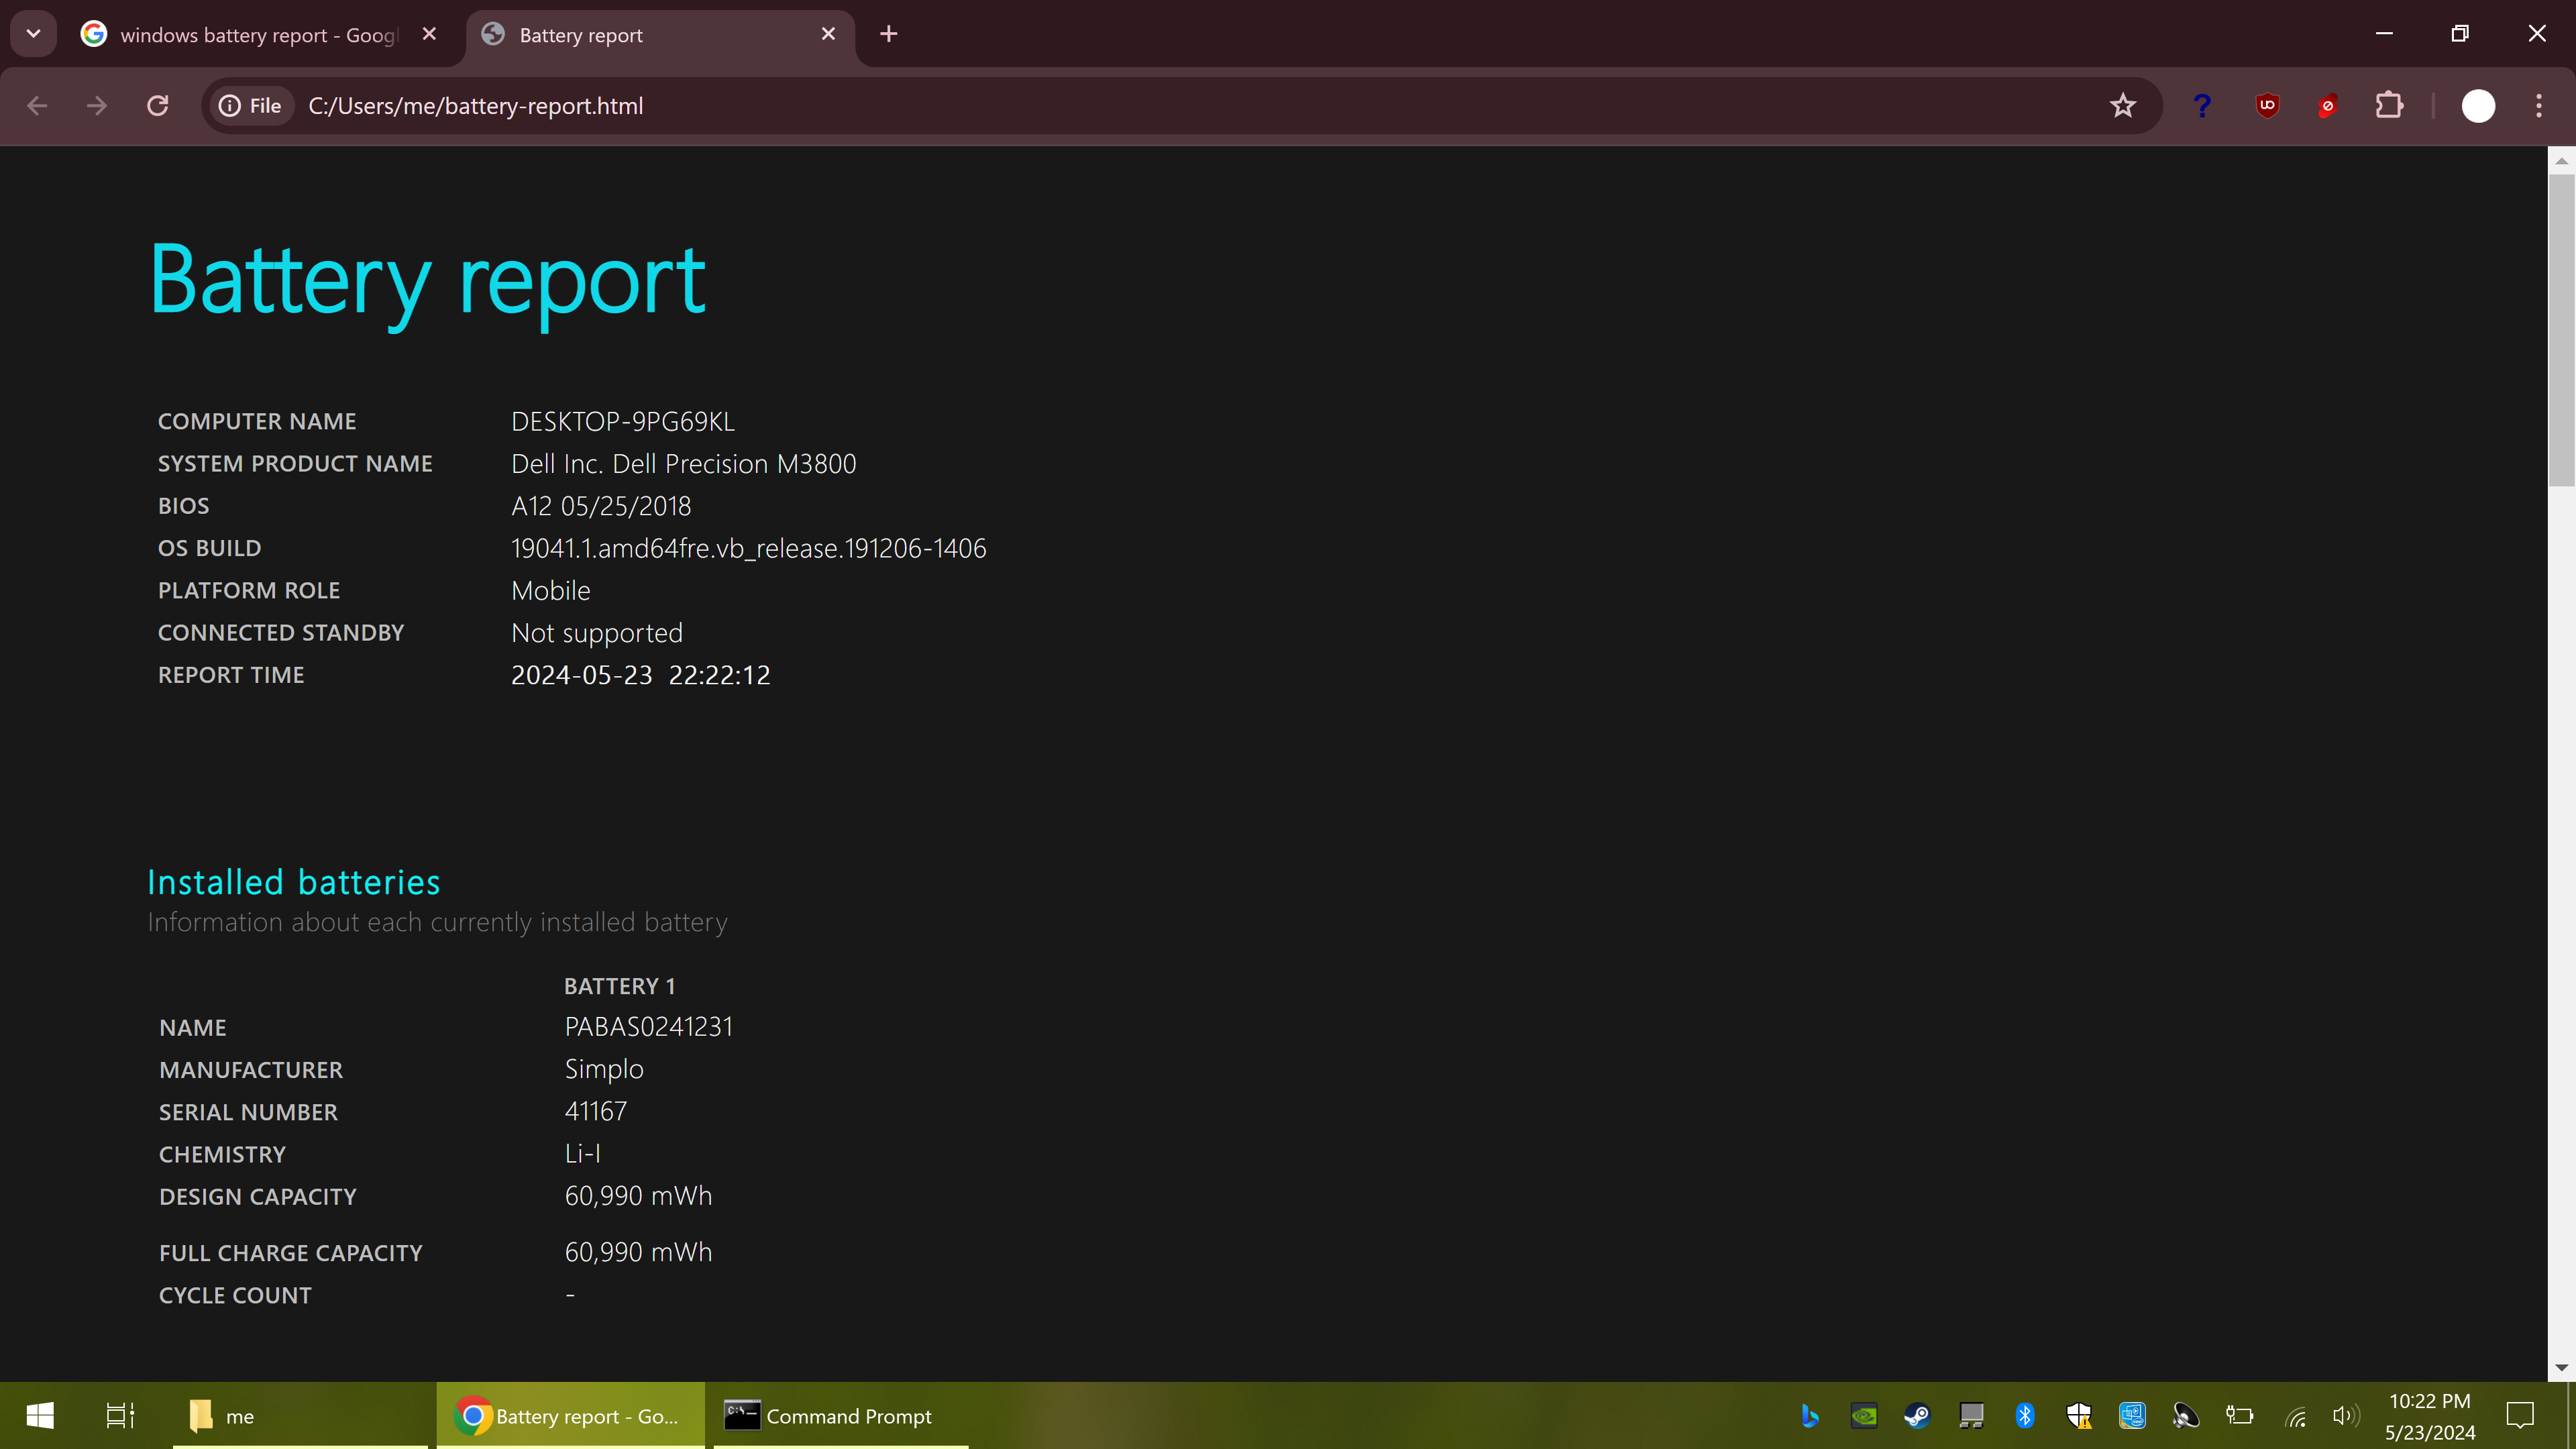Viewport: 2576px width, 1449px height.
Task: Open the Steam tray icon
Action: [x=1917, y=1416]
